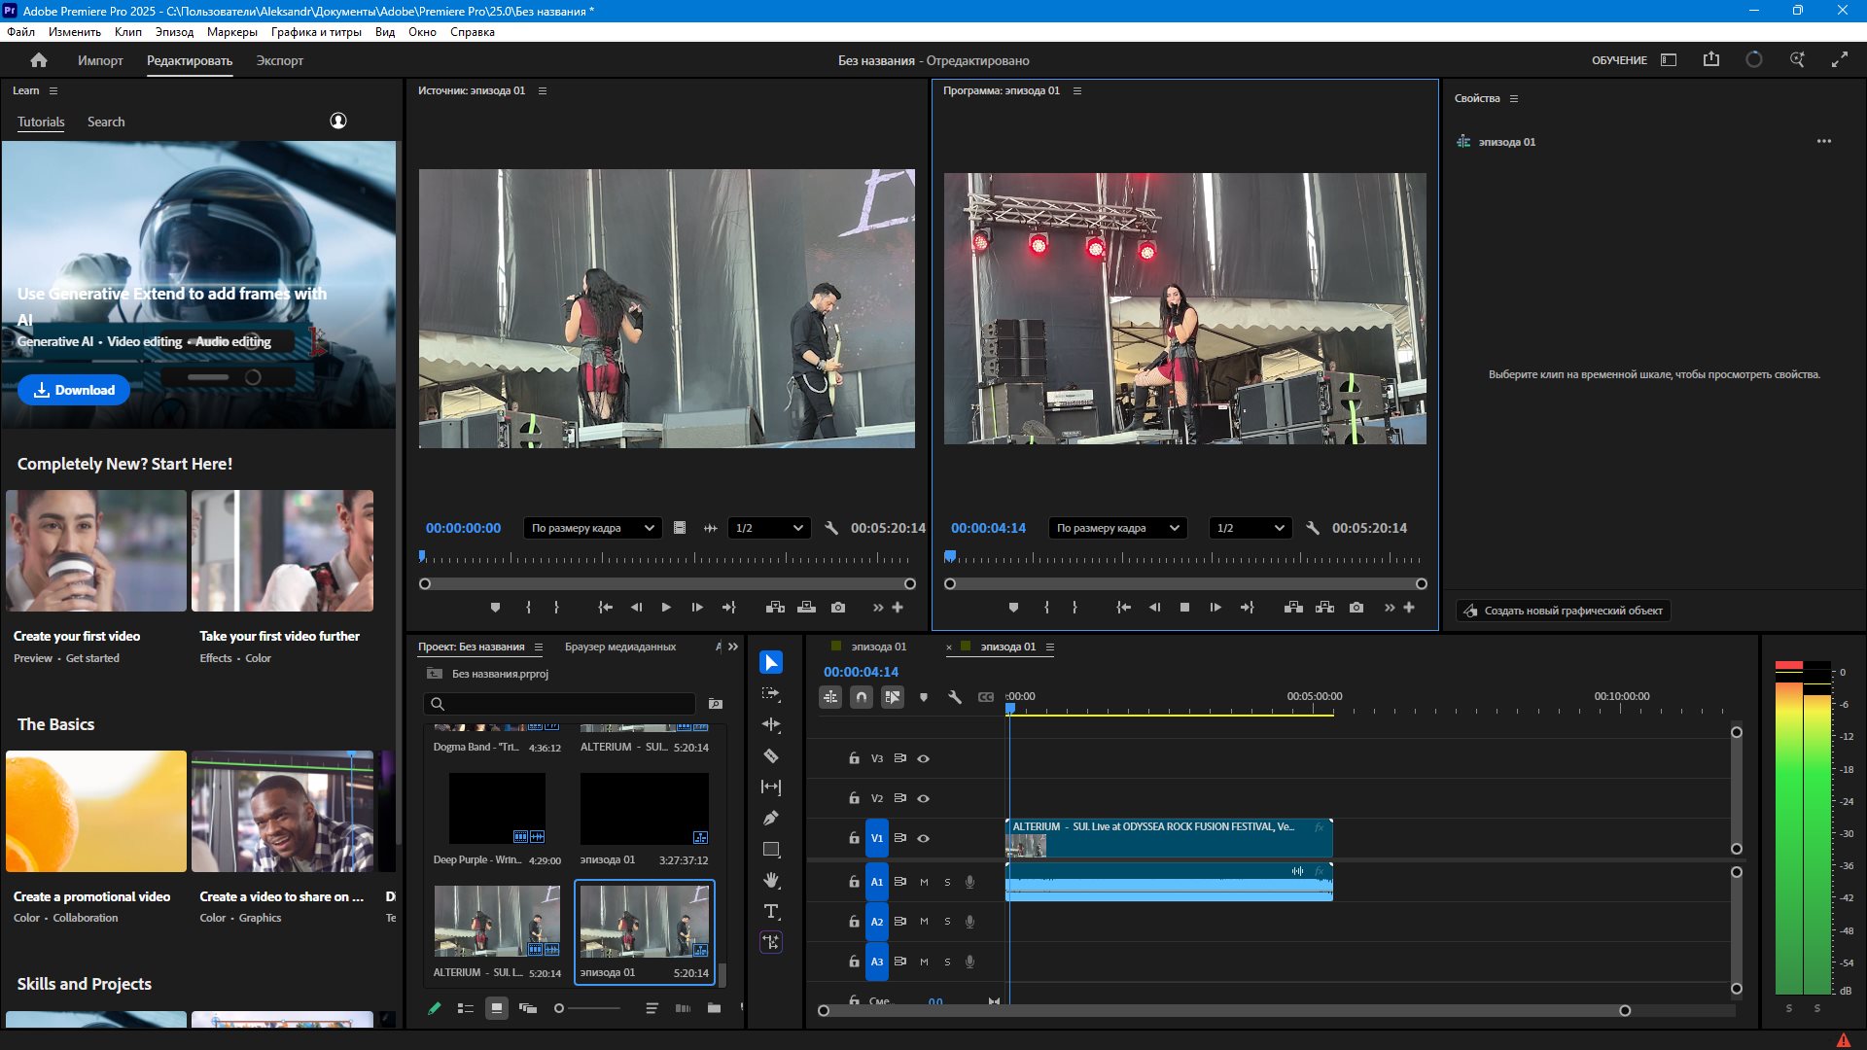This screenshot has width=1867, height=1050.
Task: Switch to the Экспорт workspace tab
Action: pos(279,60)
